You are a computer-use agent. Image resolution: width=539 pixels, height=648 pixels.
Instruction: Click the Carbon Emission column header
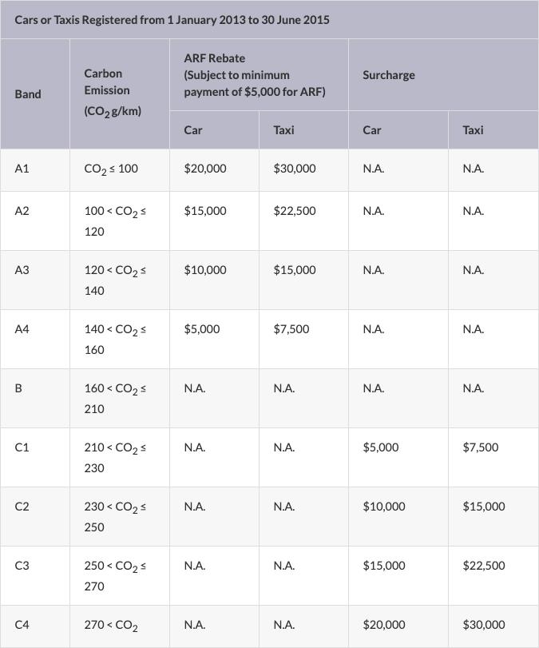(113, 92)
